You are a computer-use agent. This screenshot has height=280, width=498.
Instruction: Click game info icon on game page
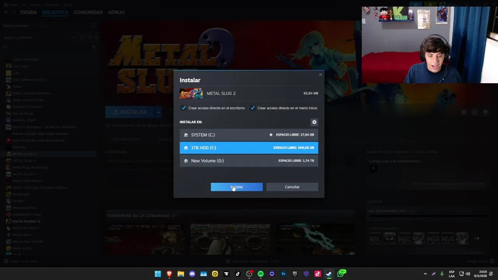tap(475, 112)
